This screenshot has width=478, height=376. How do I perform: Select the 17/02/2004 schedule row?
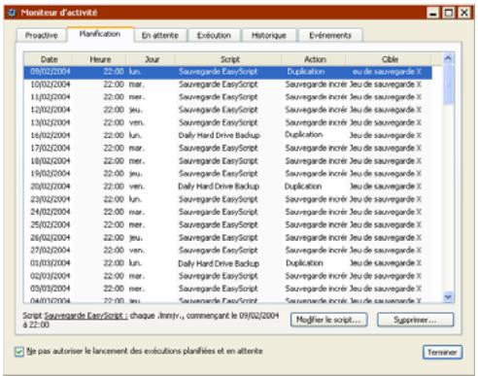[x=227, y=148]
